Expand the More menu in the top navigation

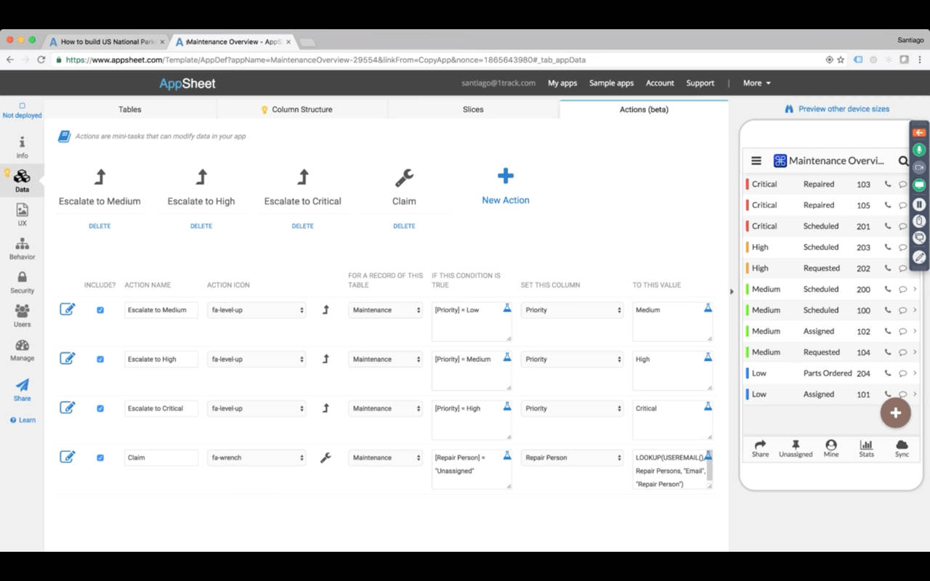click(756, 83)
